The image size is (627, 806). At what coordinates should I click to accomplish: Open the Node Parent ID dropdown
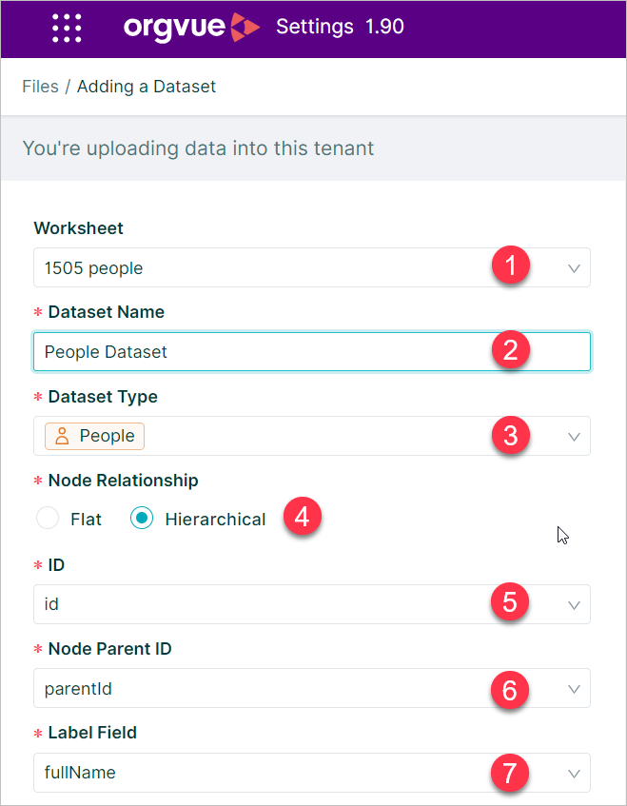tap(574, 688)
